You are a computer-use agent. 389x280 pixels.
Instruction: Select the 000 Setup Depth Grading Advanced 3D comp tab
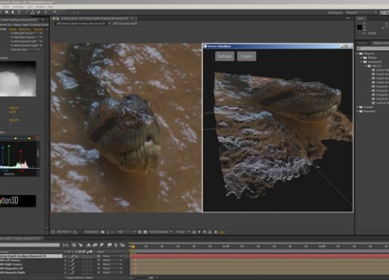click(81, 24)
